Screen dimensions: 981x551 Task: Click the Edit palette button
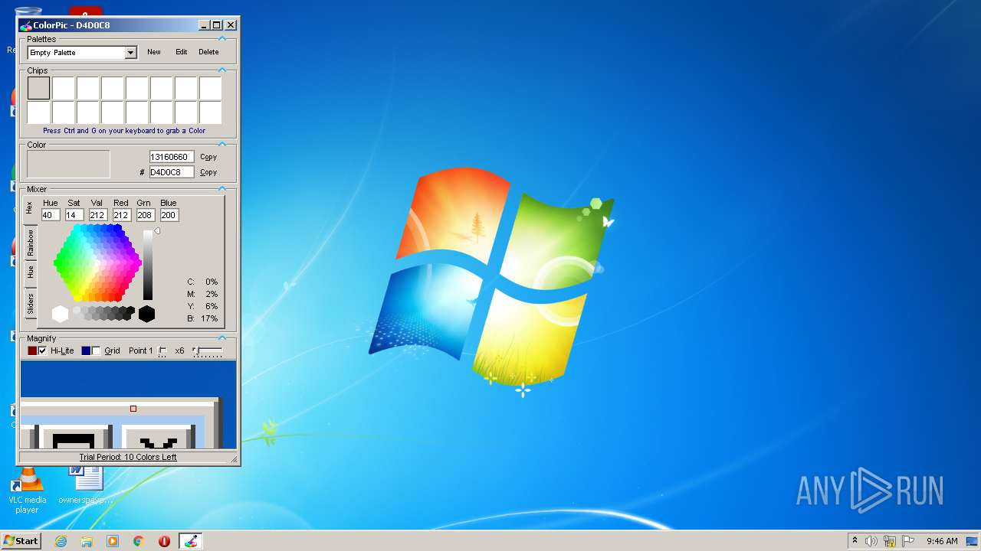(x=181, y=52)
